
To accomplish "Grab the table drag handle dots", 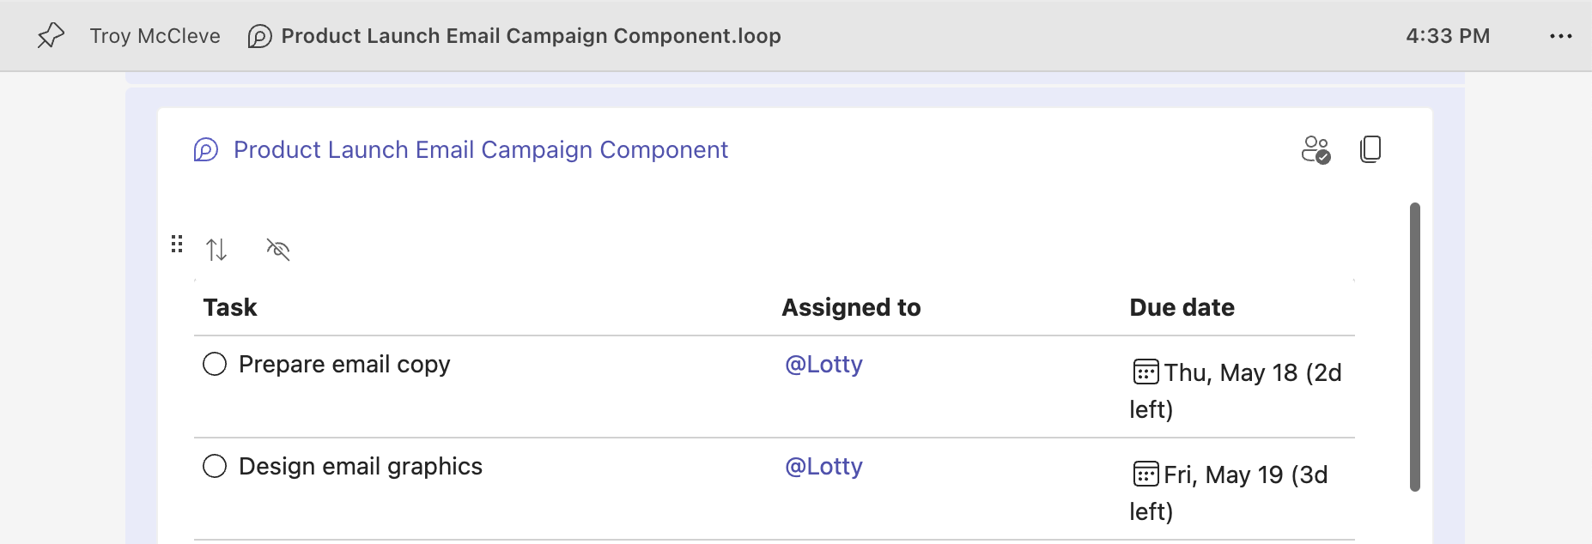I will 177,245.
